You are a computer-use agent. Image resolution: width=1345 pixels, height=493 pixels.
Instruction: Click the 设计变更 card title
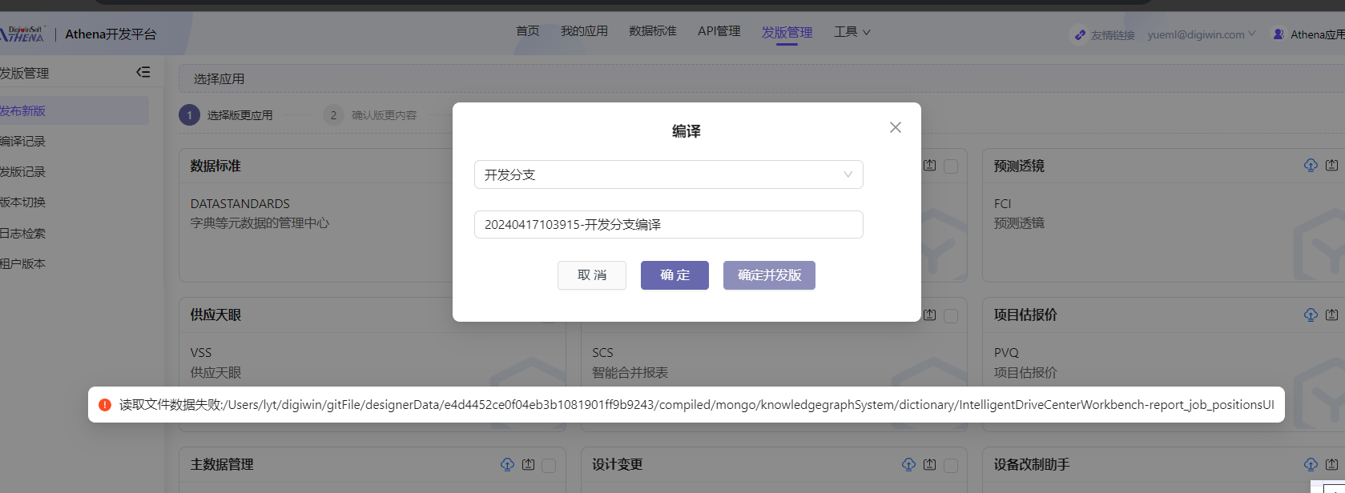[x=617, y=464]
